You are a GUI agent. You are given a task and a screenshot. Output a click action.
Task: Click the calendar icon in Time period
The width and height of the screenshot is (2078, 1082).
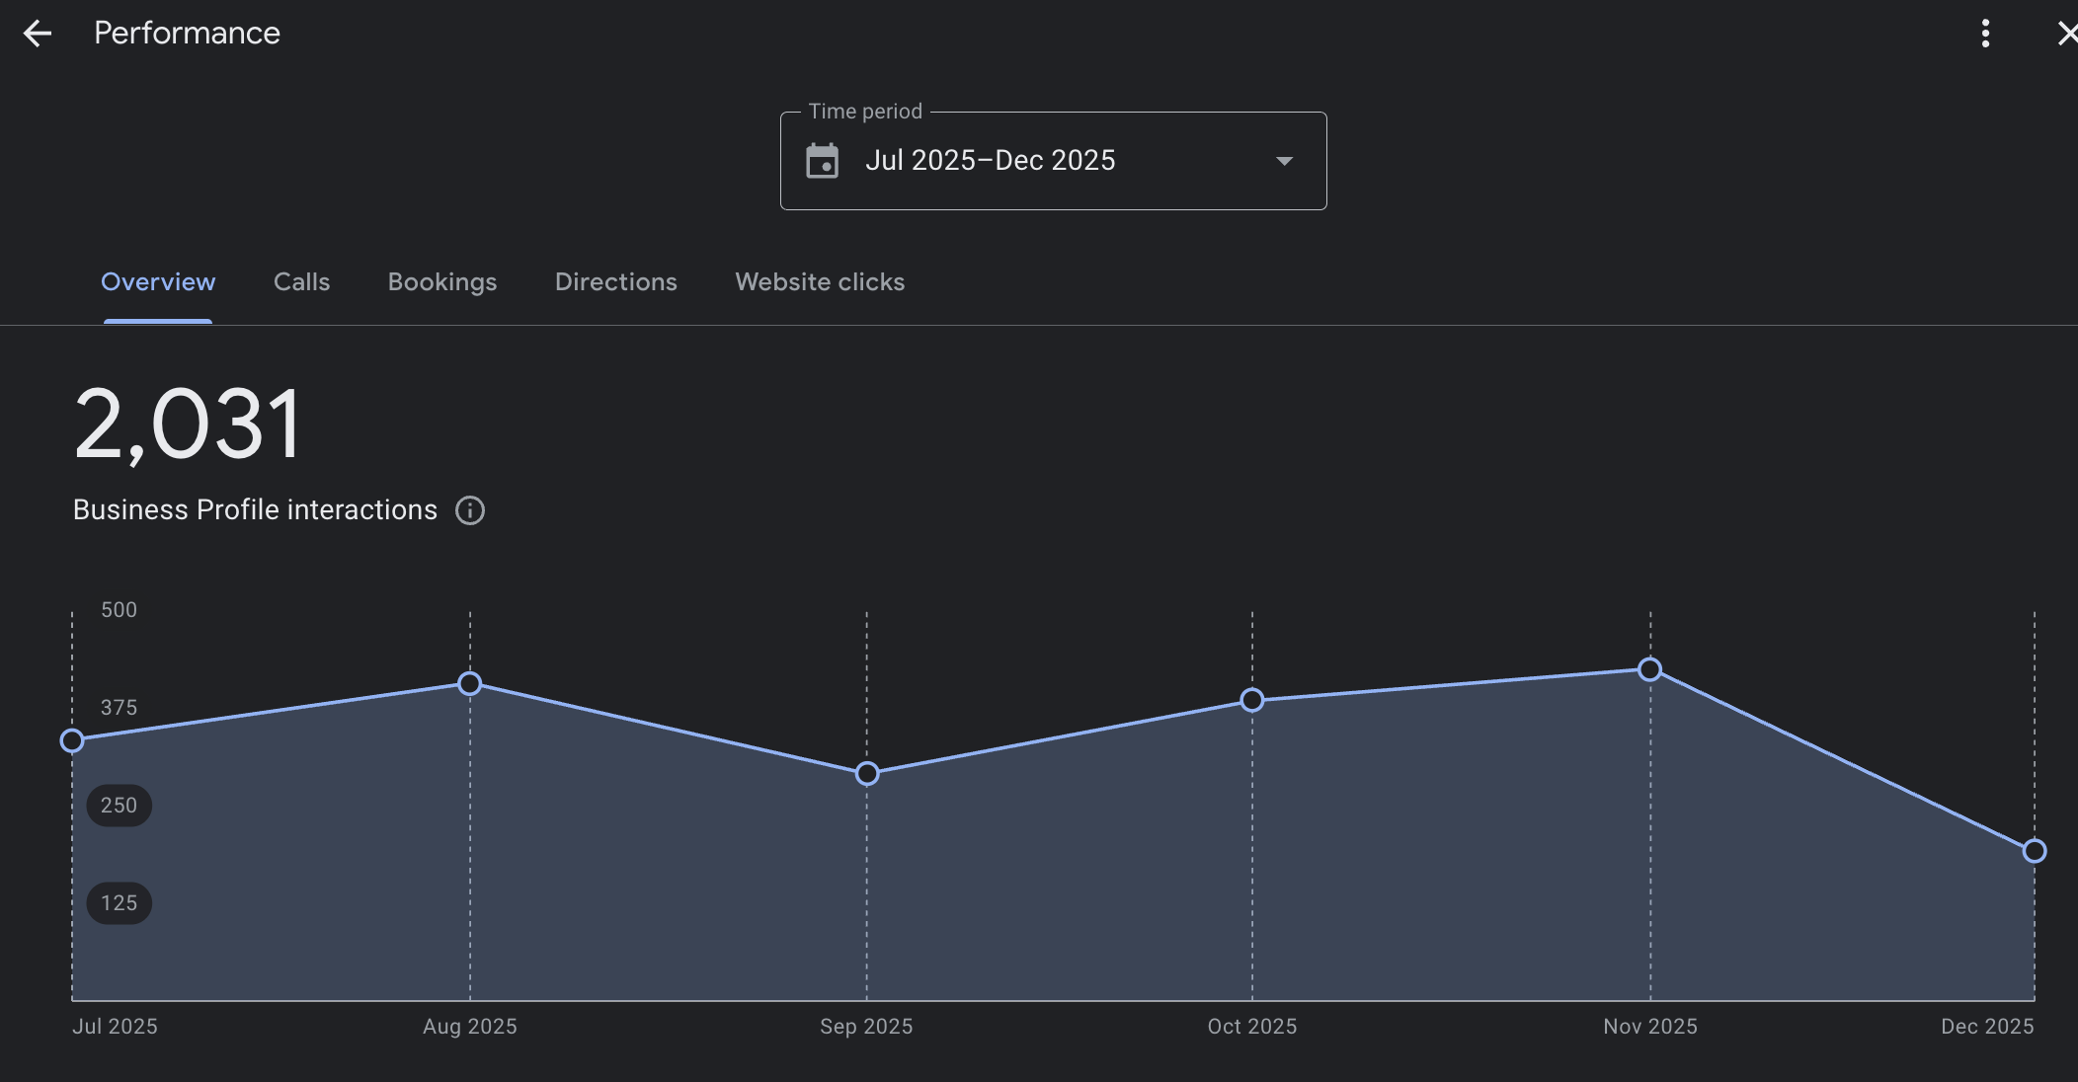click(825, 161)
